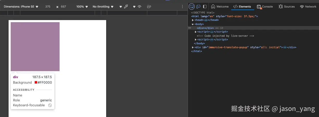
Task: Select the <div></div> row in DOM tree
Action: tap(253, 28)
